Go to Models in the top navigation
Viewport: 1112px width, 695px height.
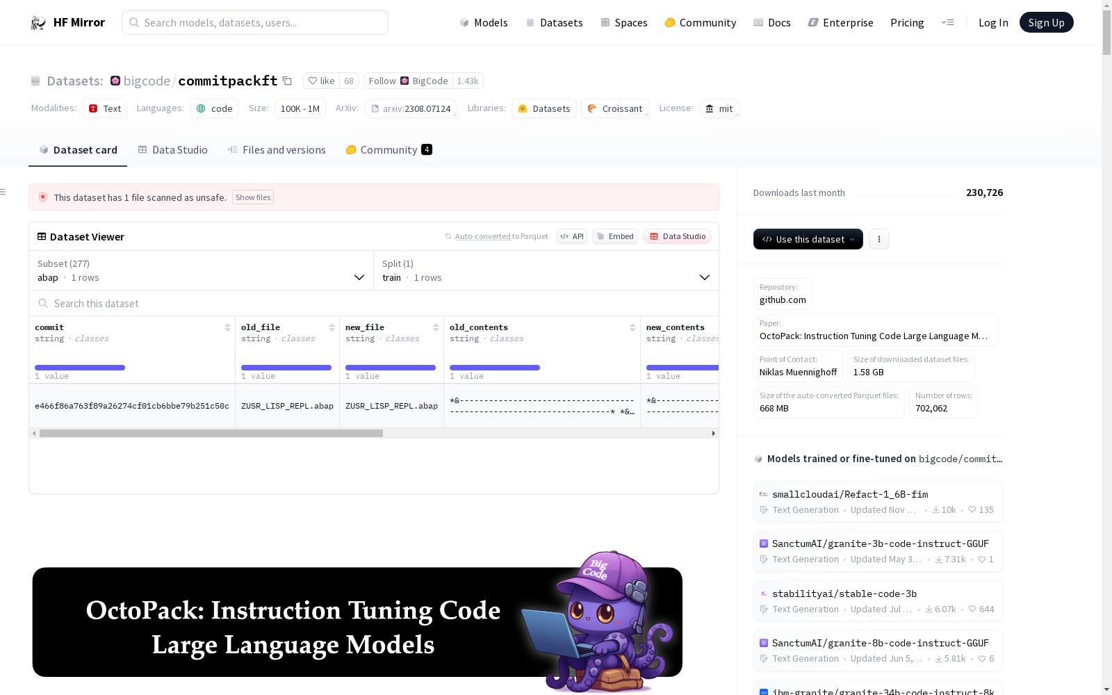[484, 23]
